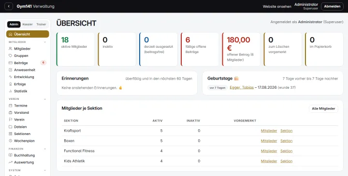Open Mitglieder link for Functional Fitness

pyautogui.click(x=269, y=151)
